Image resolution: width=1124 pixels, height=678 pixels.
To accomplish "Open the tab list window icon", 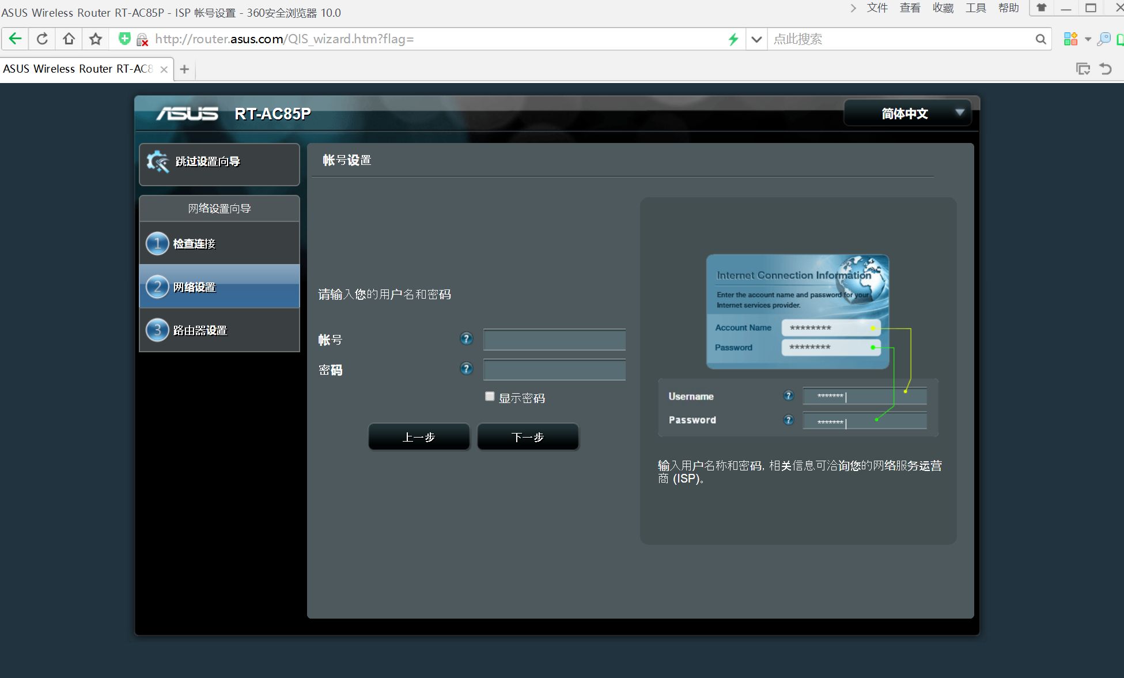I will click(x=1083, y=69).
